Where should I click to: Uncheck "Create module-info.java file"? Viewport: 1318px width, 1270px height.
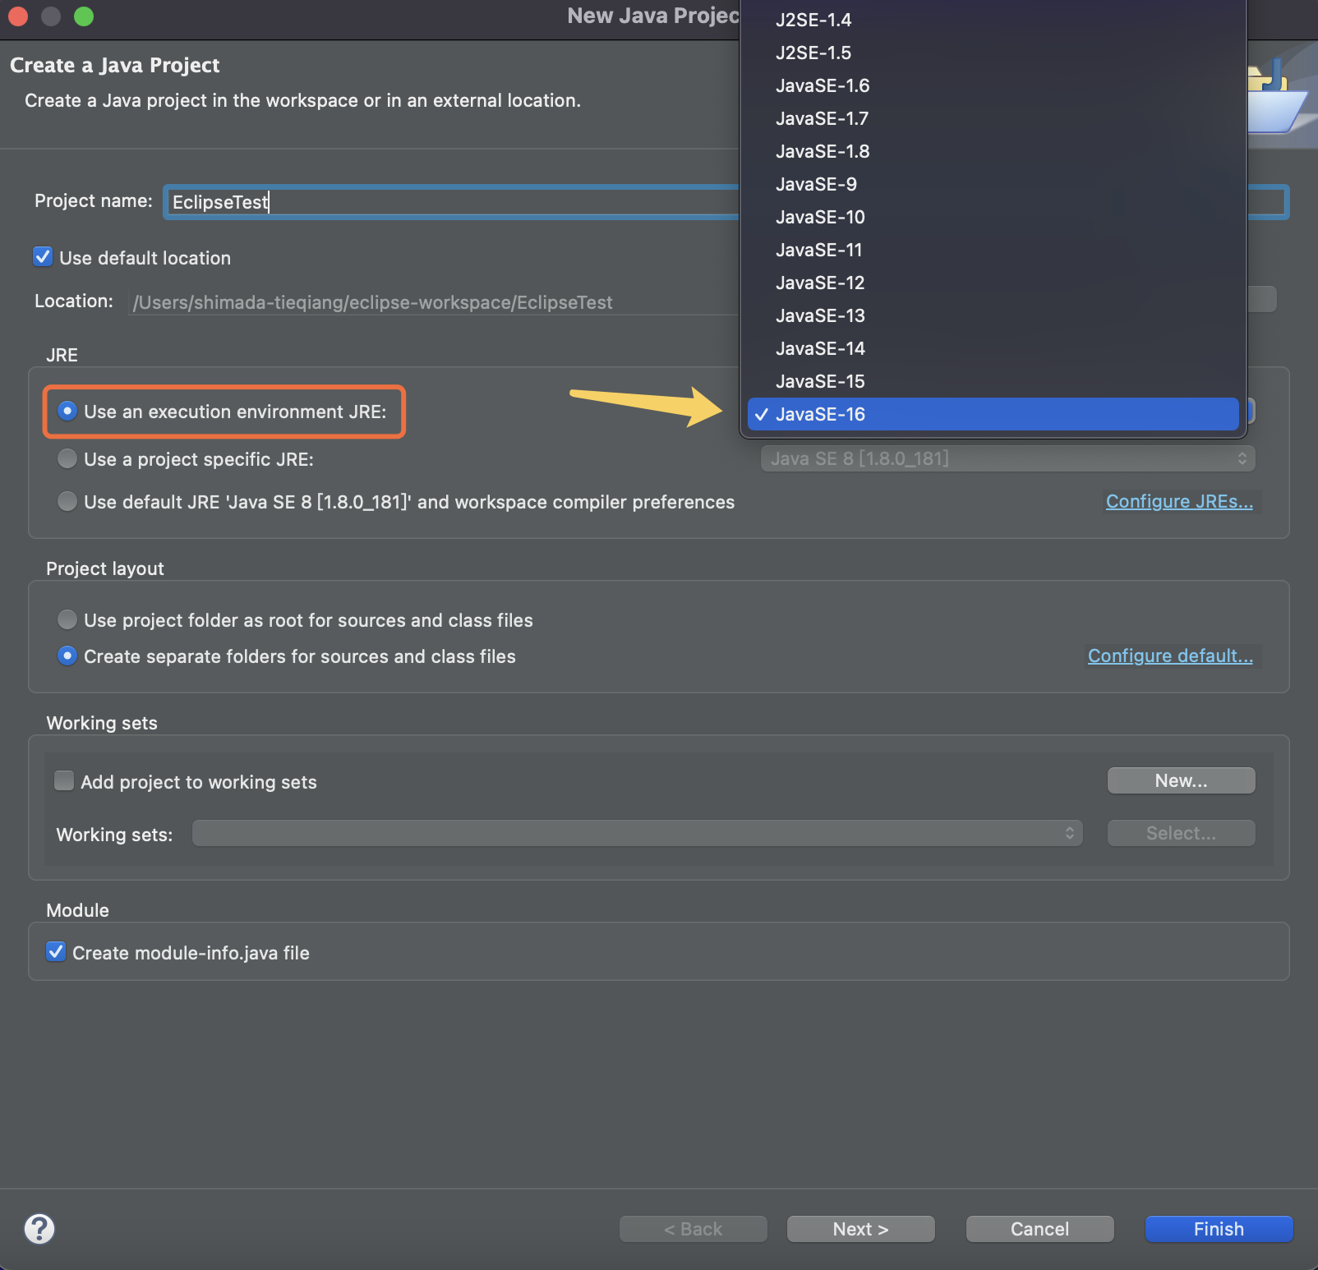point(55,951)
